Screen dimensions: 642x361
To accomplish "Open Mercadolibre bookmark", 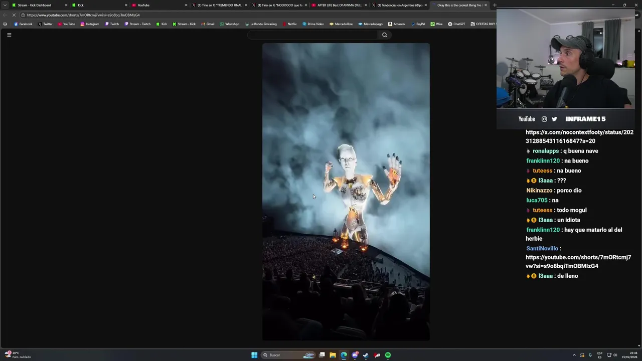I will coord(341,24).
